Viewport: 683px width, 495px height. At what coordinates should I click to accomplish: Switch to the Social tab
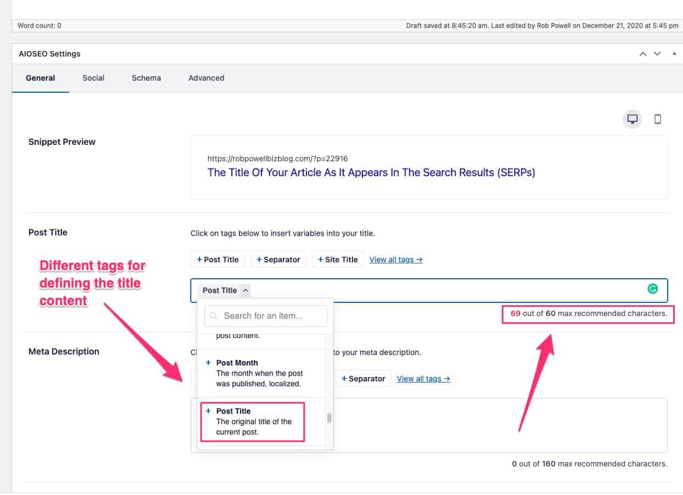pos(93,78)
